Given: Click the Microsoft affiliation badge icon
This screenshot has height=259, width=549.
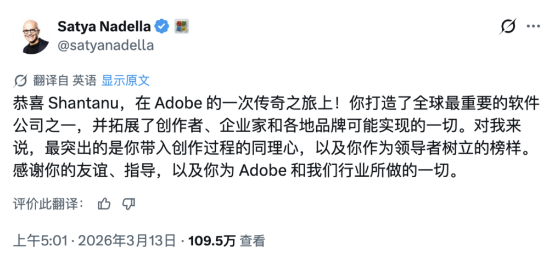Looking at the screenshot, I should coord(181,26).
